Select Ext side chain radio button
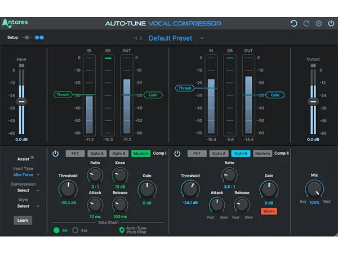This screenshot has width=338, height=254. pyautogui.click(x=75, y=230)
